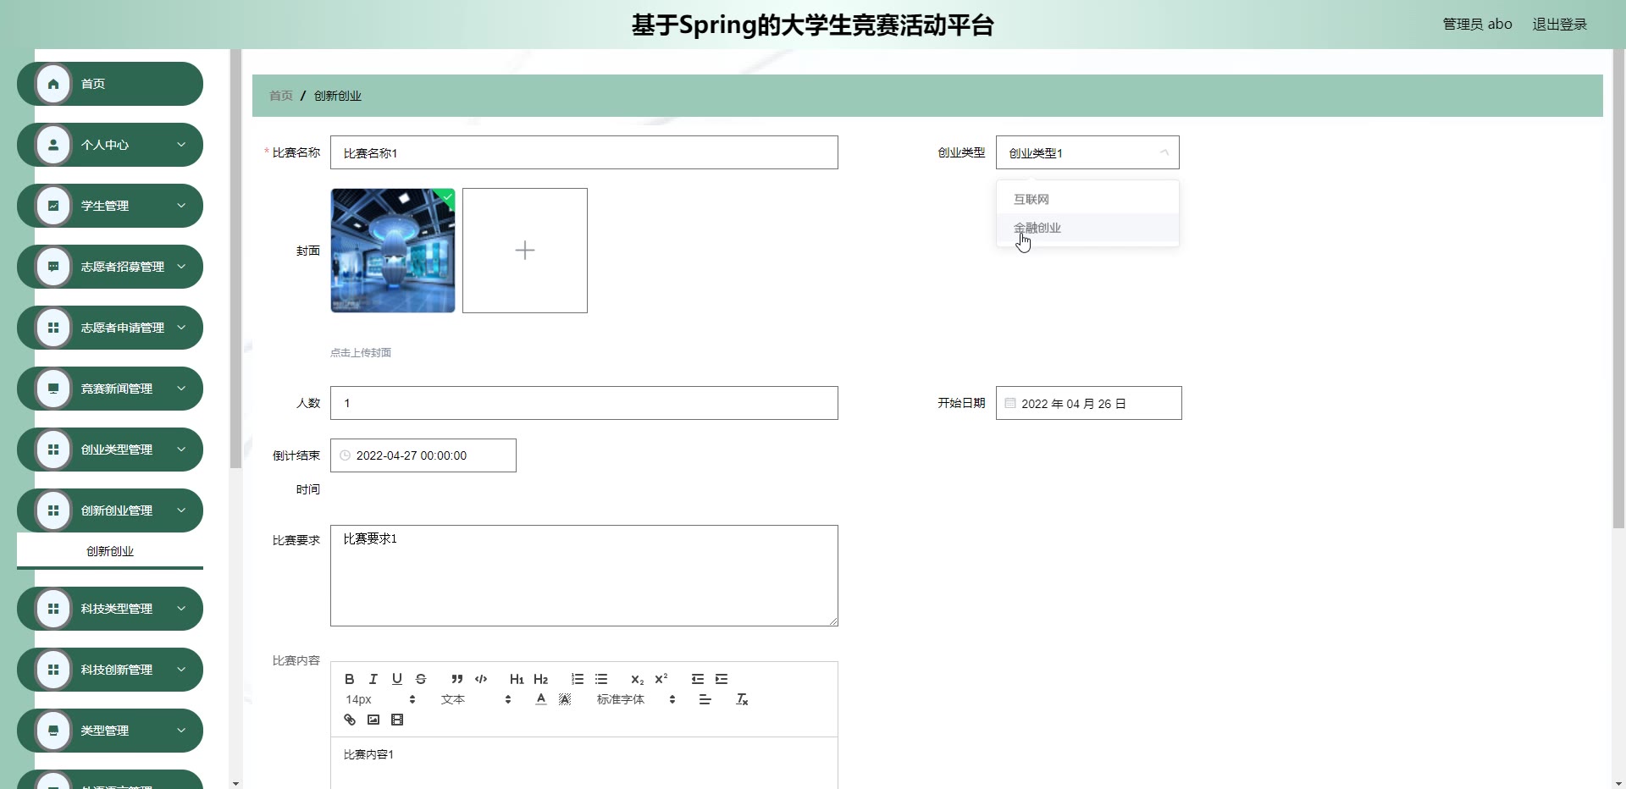The width and height of the screenshot is (1626, 789).
Task: Open the 文本 paragraph style dropdown
Action: (x=476, y=699)
